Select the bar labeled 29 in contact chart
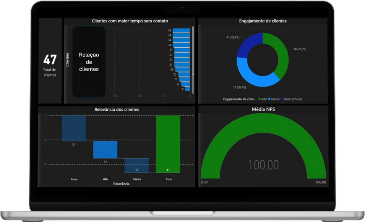 (182, 70)
